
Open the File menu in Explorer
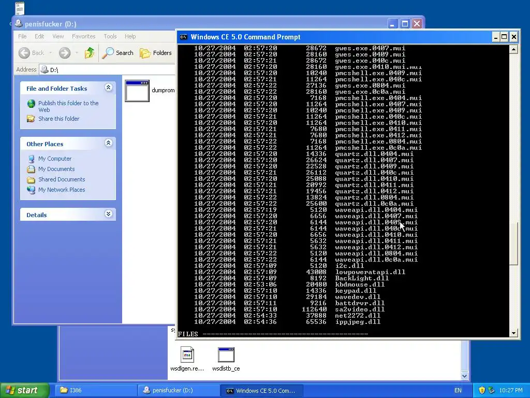click(22, 36)
